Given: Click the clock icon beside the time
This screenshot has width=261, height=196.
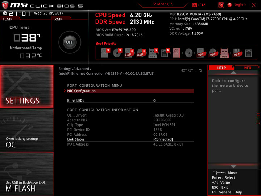Looking at the screenshot, I should point(5,13).
